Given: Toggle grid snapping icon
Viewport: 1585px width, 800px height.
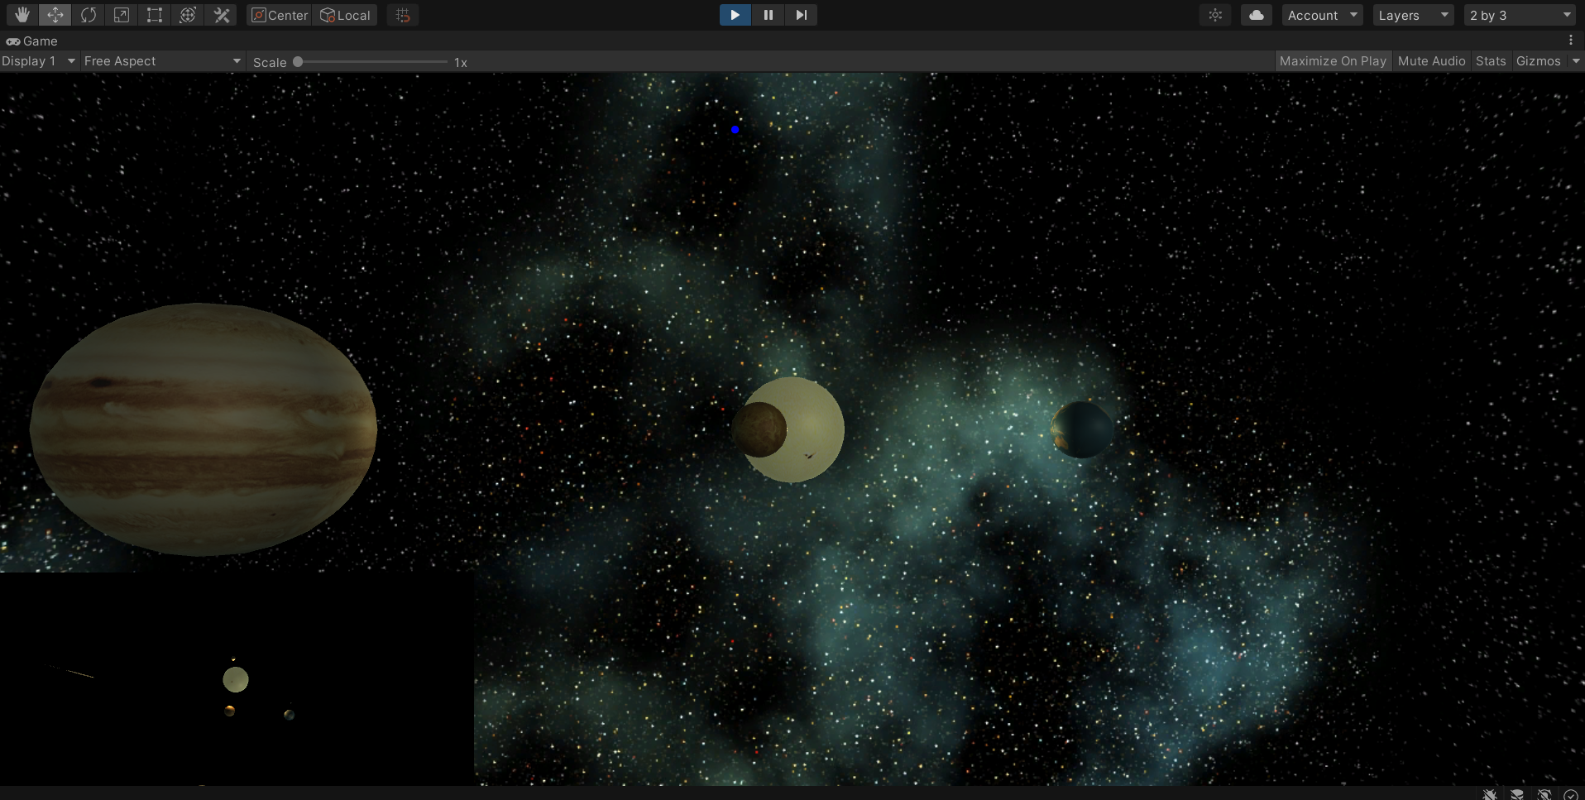Looking at the screenshot, I should (403, 15).
